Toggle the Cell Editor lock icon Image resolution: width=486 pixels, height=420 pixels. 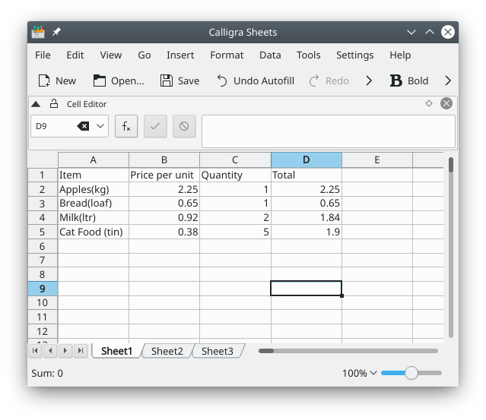coord(53,103)
